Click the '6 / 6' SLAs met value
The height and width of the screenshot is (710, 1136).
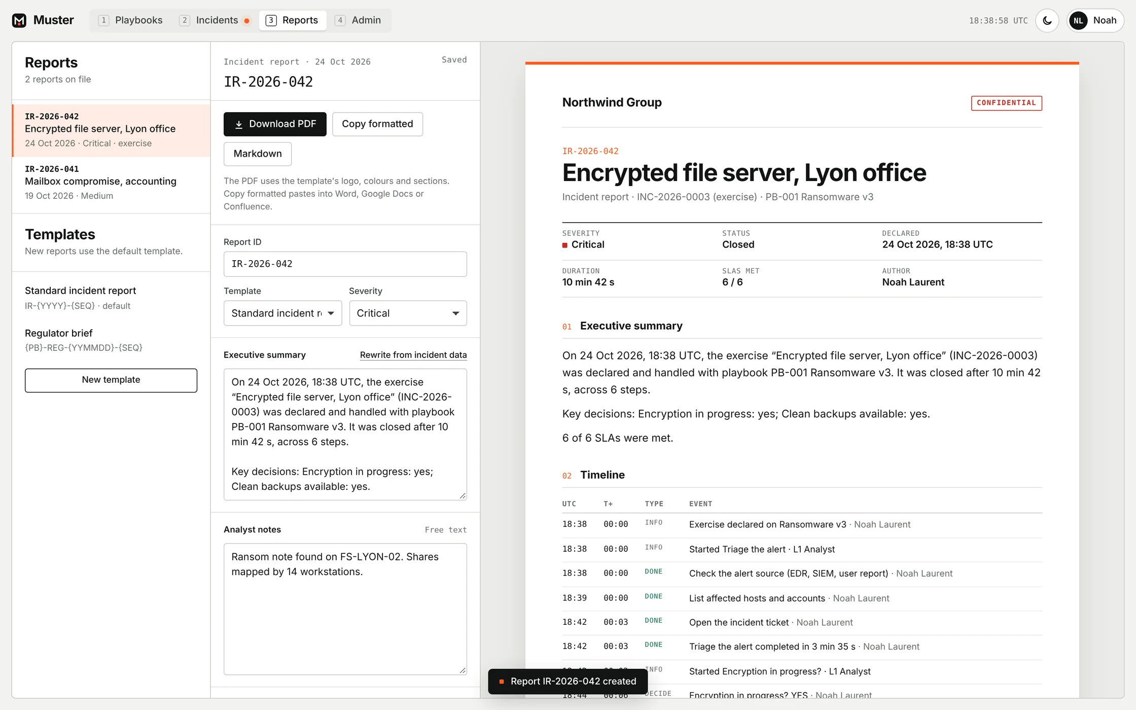tap(732, 282)
